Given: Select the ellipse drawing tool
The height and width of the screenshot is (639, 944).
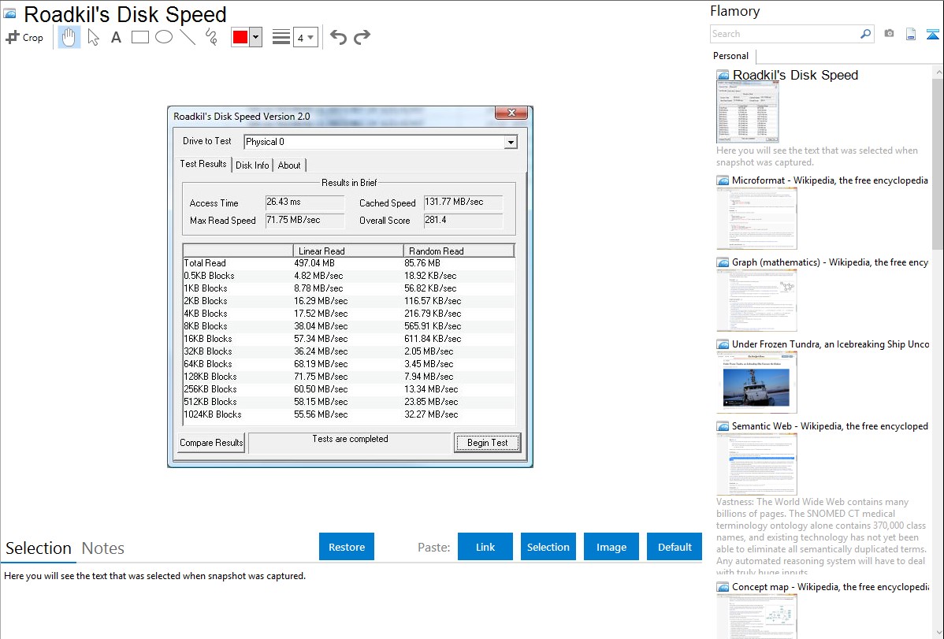Looking at the screenshot, I should [x=164, y=37].
